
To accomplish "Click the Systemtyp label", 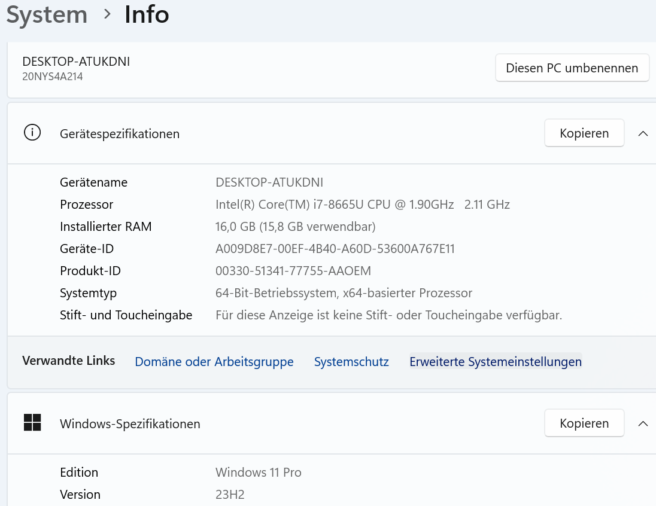I will coord(88,294).
